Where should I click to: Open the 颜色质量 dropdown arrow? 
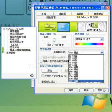click(102, 39)
